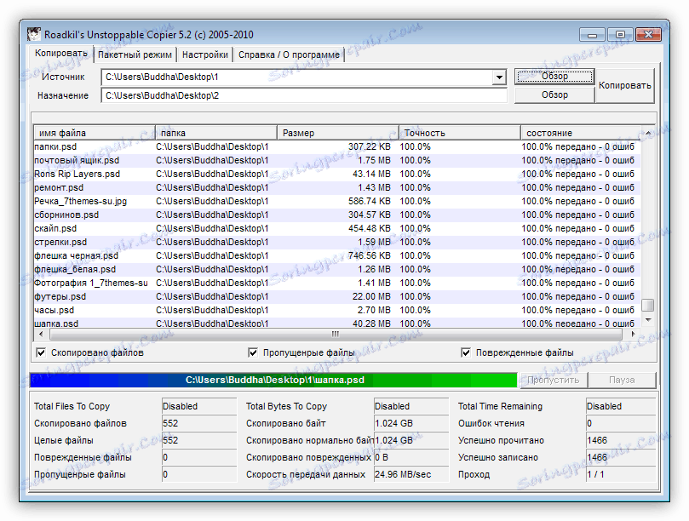The width and height of the screenshot is (689, 521).
Task: Open the Справка / О программе tab
Action: click(x=289, y=54)
